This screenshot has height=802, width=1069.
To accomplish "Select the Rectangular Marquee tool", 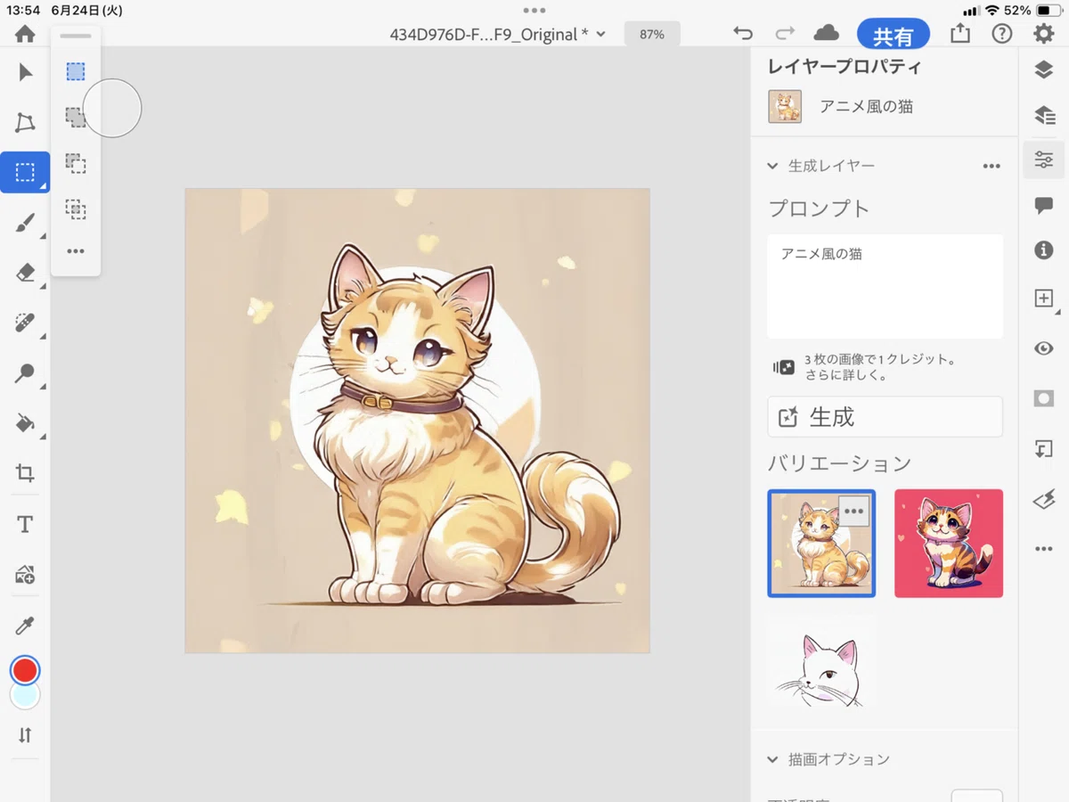I will (25, 172).
